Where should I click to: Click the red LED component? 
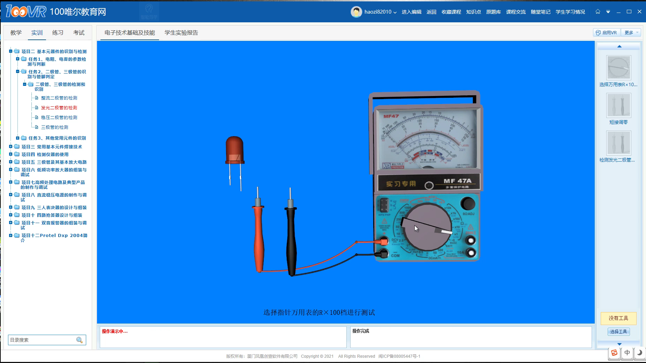point(234,151)
